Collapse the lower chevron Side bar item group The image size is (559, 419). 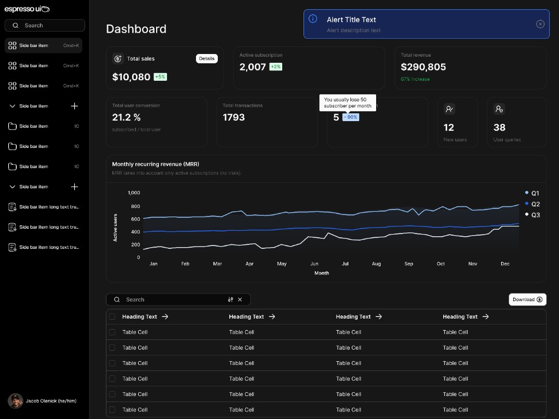click(x=12, y=187)
